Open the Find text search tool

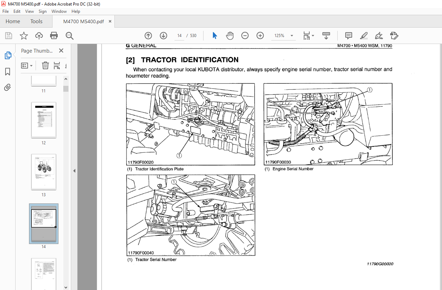pos(69,36)
